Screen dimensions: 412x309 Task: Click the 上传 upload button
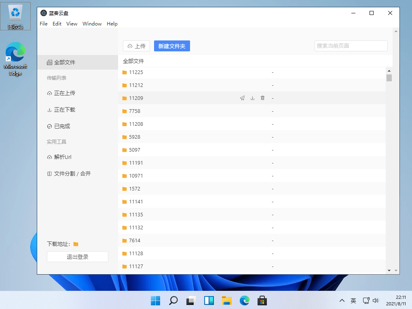point(136,46)
